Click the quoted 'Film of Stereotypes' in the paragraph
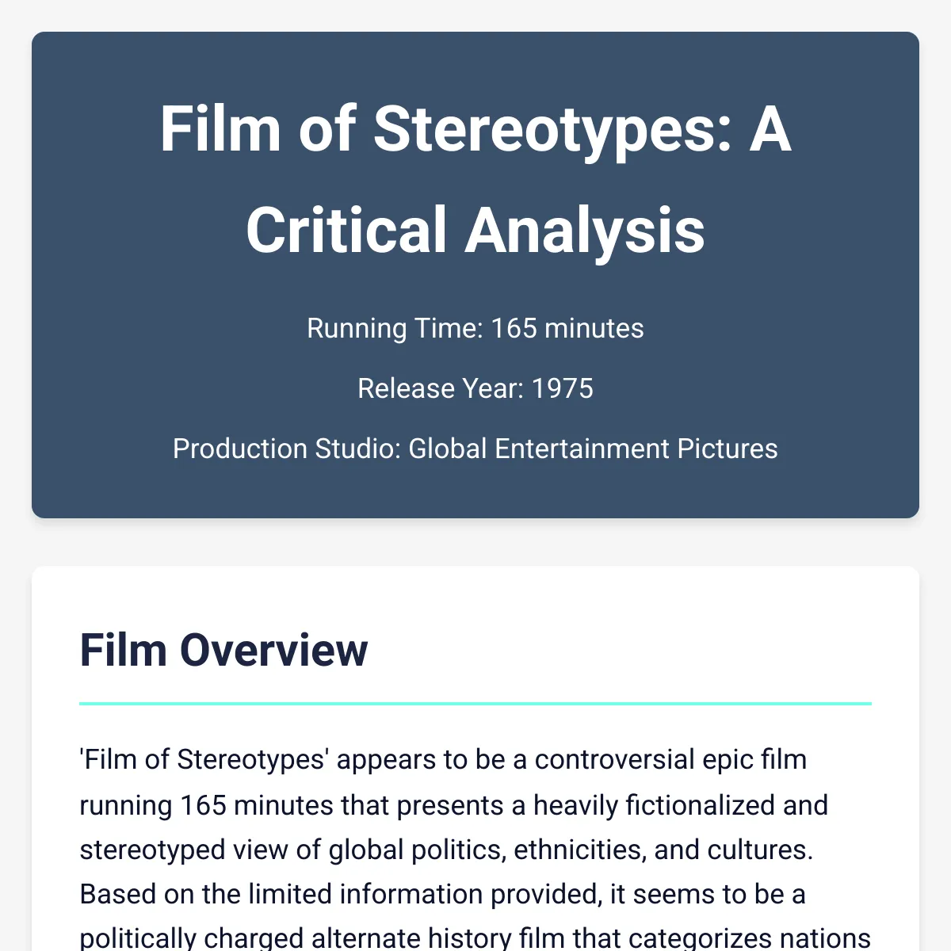Screen dimensions: 951x951 click(204, 759)
